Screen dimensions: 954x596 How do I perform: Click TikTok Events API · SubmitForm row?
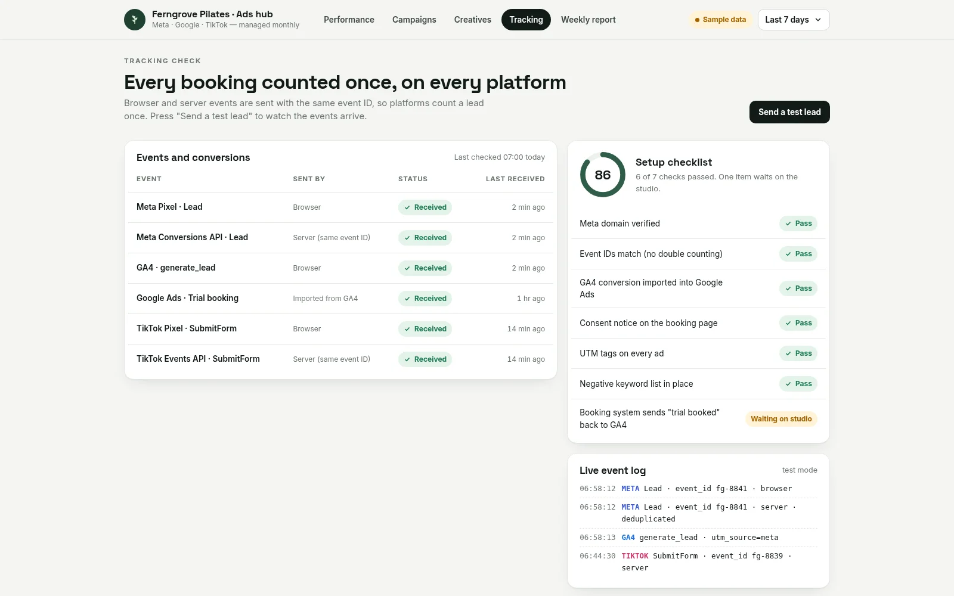pyautogui.click(x=340, y=359)
